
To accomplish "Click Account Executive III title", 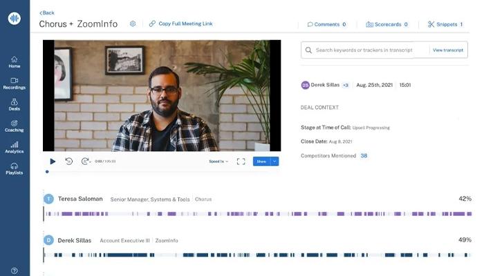I will click(x=124, y=241).
